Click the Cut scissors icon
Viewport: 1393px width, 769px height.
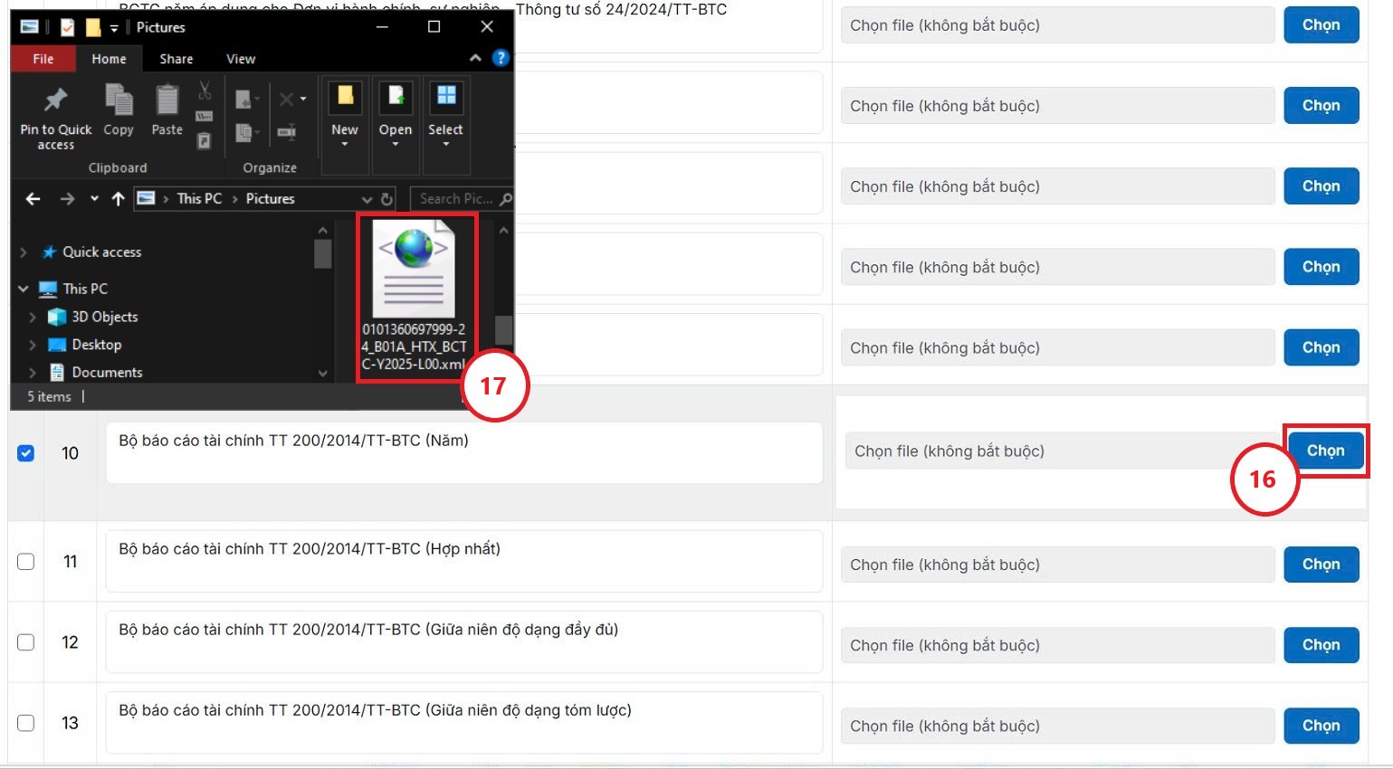pos(205,90)
